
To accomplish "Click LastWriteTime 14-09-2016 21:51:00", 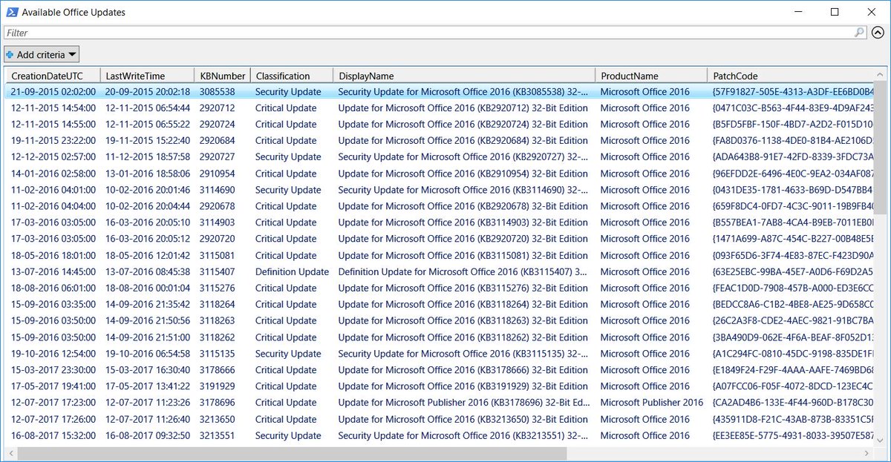I will (147, 337).
